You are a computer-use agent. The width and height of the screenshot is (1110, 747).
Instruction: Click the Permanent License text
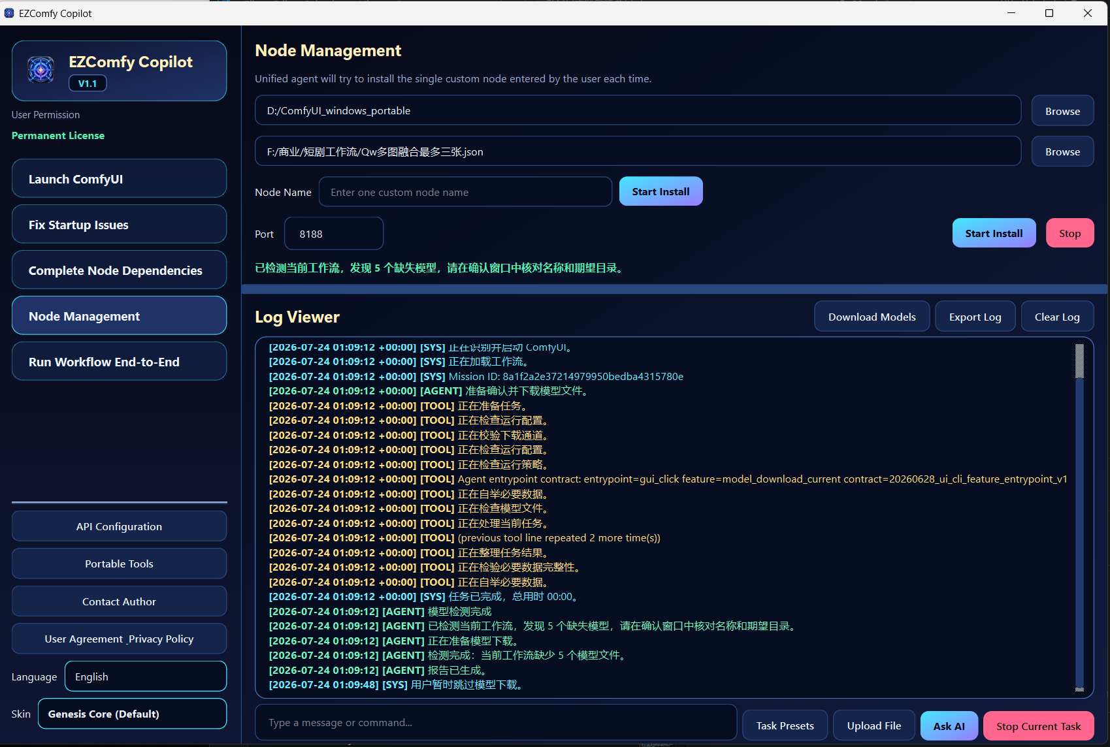[58, 135]
